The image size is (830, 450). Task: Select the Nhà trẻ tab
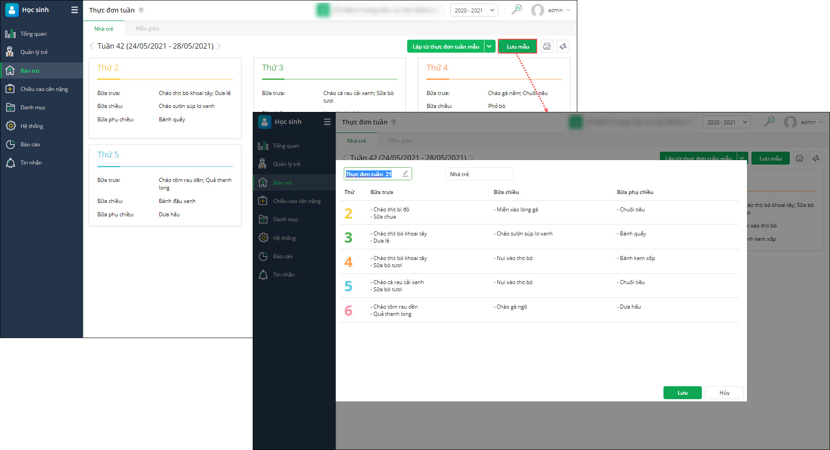(x=104, y=29)
